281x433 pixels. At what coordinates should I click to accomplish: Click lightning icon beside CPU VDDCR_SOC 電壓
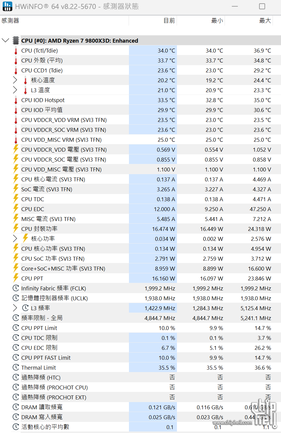point(16,159)
